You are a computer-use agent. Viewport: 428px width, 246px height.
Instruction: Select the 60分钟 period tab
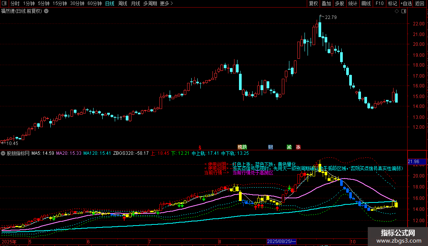click(95, 3)
